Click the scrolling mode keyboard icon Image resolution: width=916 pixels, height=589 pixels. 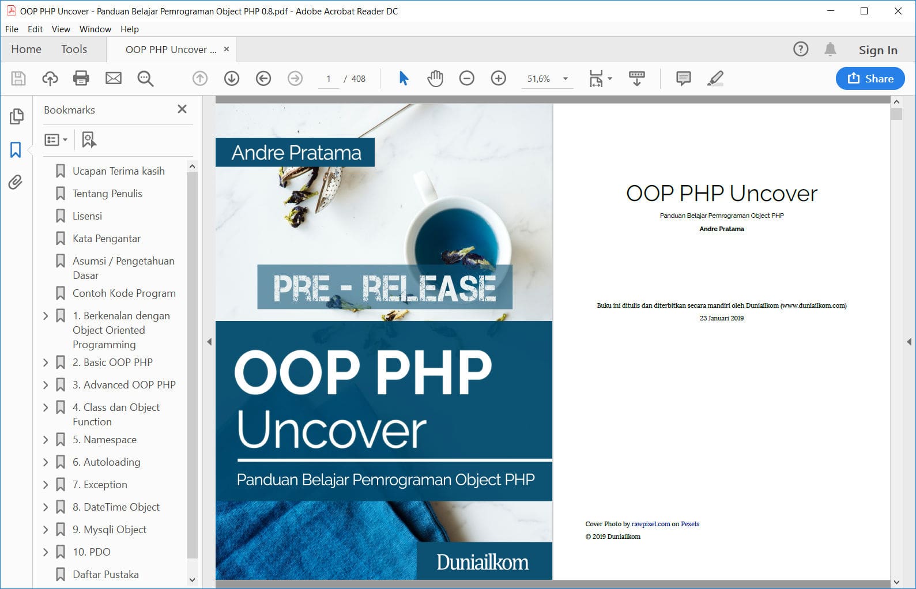pyautogui.click(x=637, y=78)
